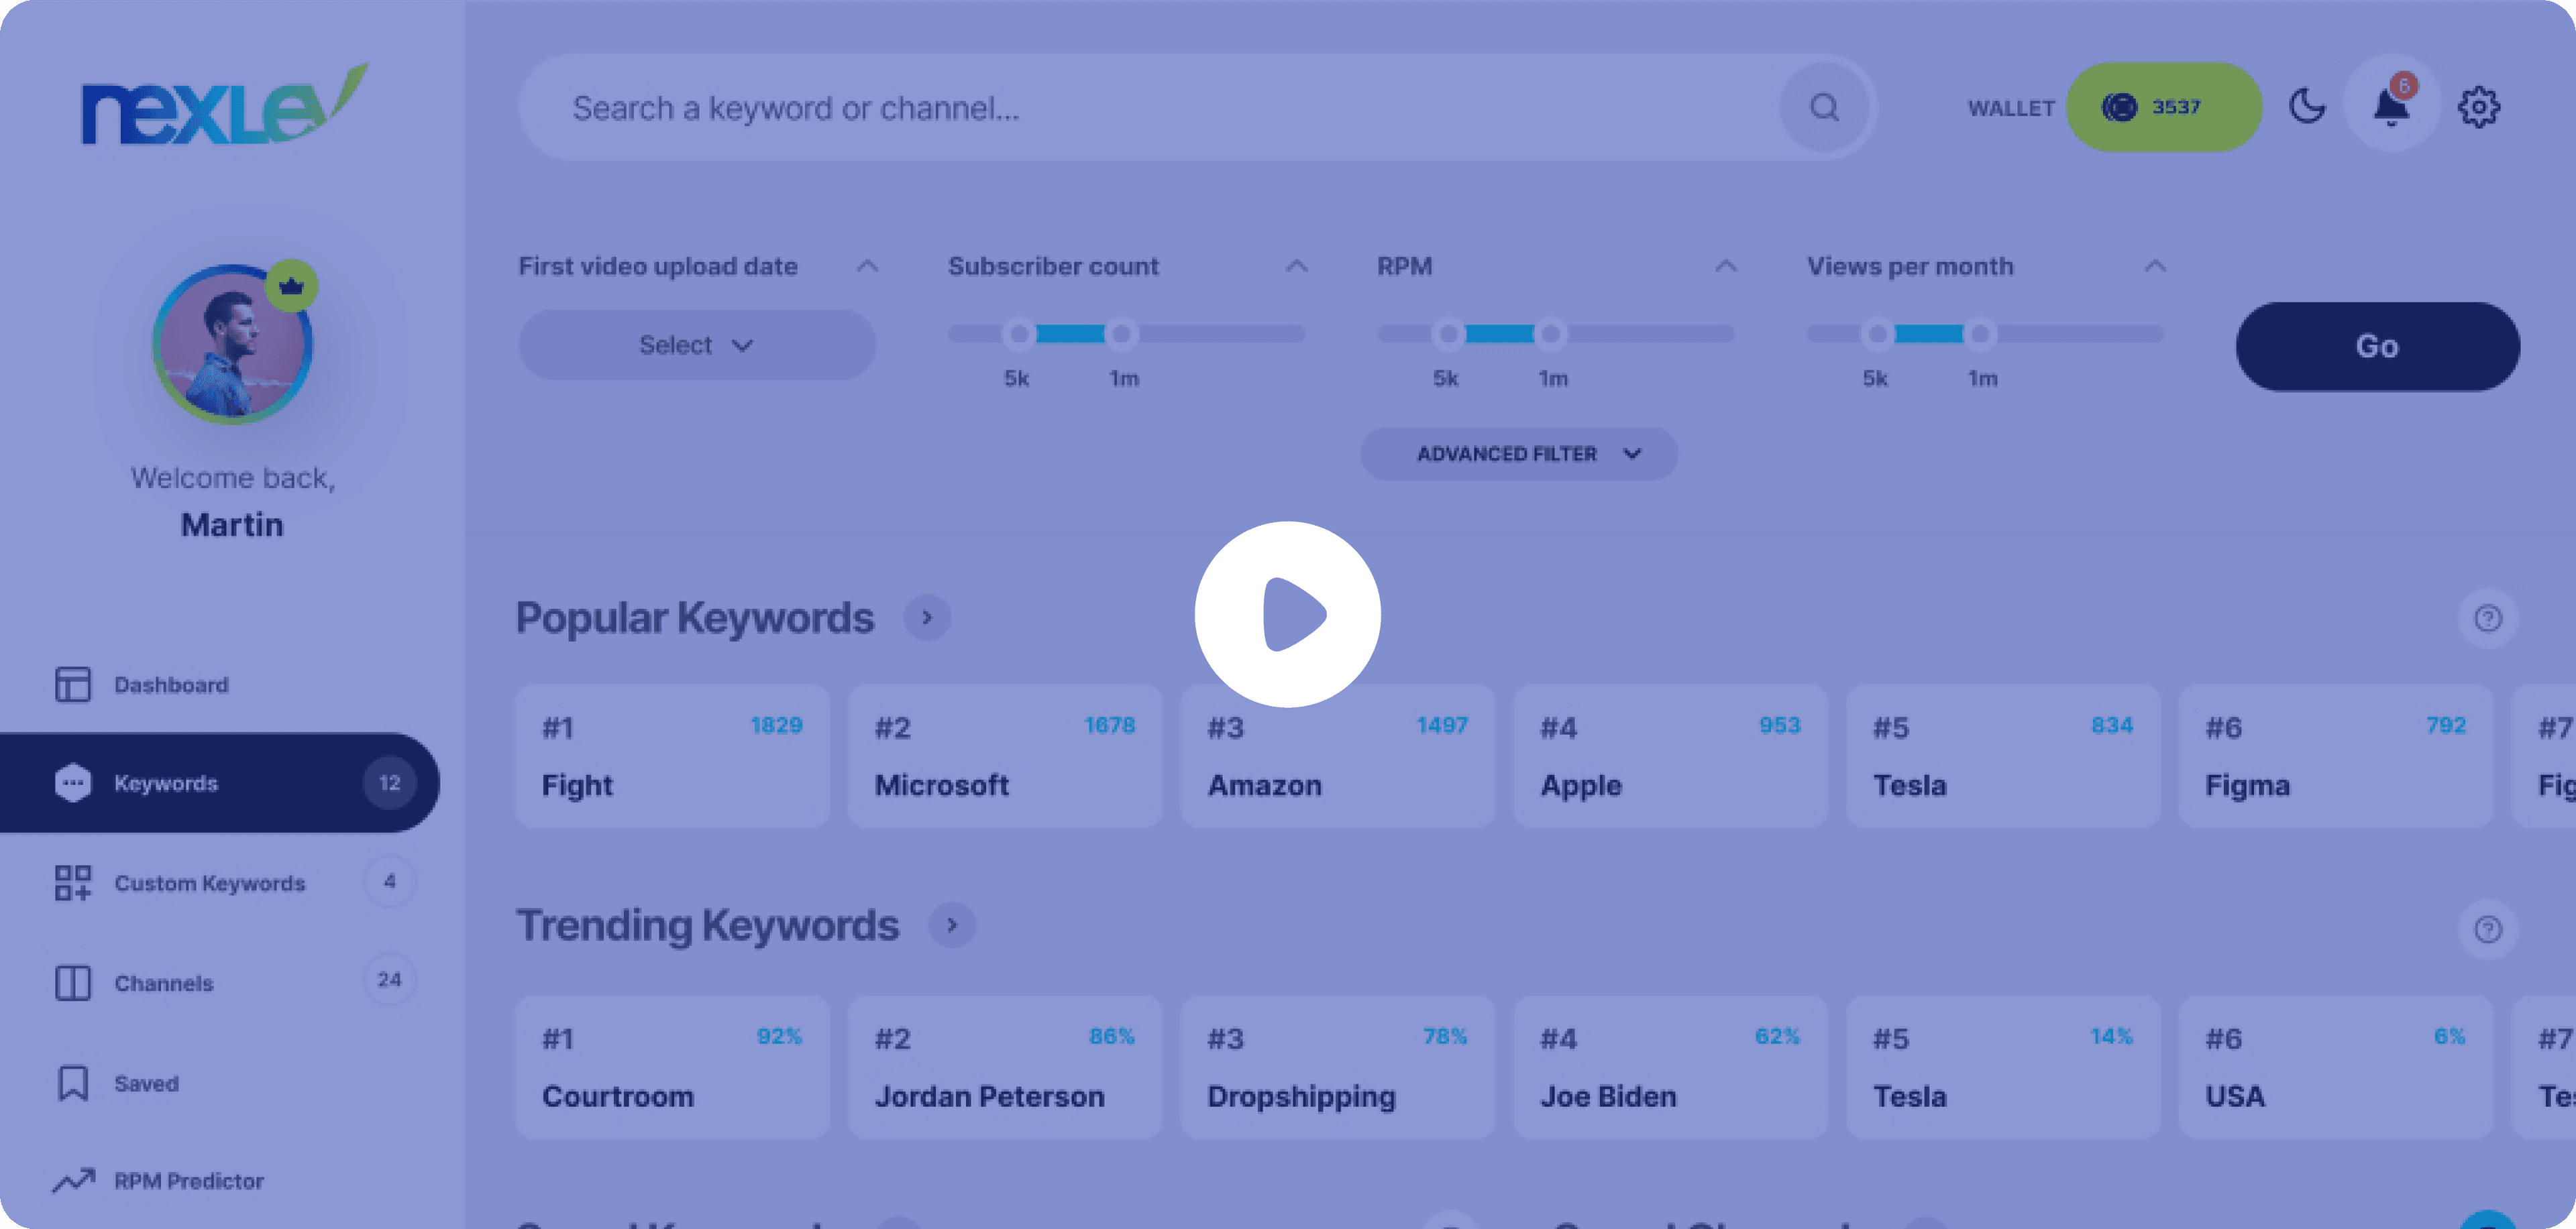Viewport: 2576px width, 1229px height.
Task: Focus the keyword or channel search field
Action: pos(1196,107)
